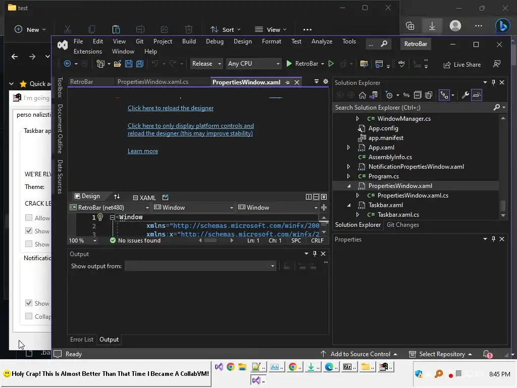Toggle Show checkbox under Notification section
This screenshot has width=517, height=388.
click(29, 303)
